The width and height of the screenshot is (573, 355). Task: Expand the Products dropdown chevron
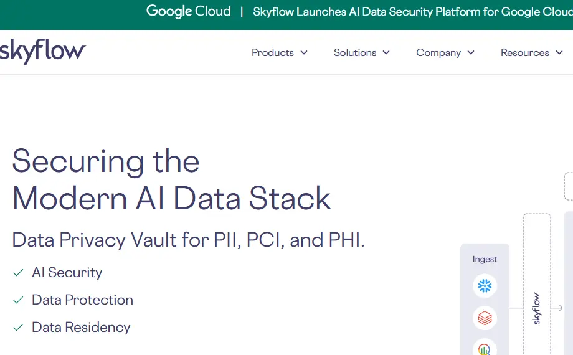(x=304, y=53)
